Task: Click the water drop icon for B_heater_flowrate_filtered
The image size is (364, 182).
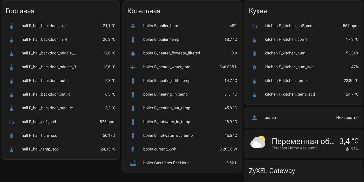Action: (x=133, y=53)
